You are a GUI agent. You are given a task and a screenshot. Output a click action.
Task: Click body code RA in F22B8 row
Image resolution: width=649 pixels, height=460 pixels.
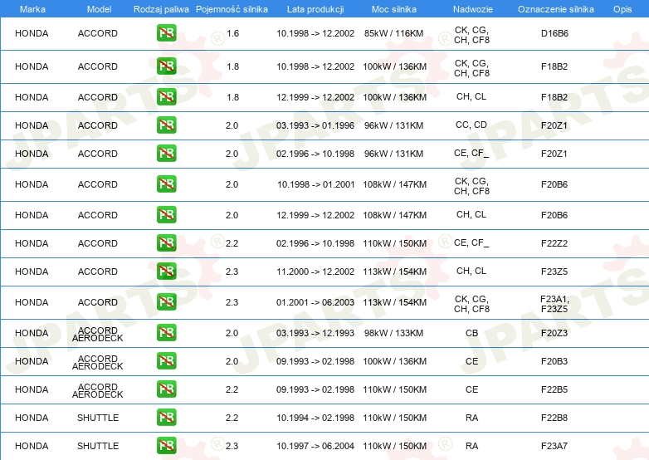click(472, 418)
